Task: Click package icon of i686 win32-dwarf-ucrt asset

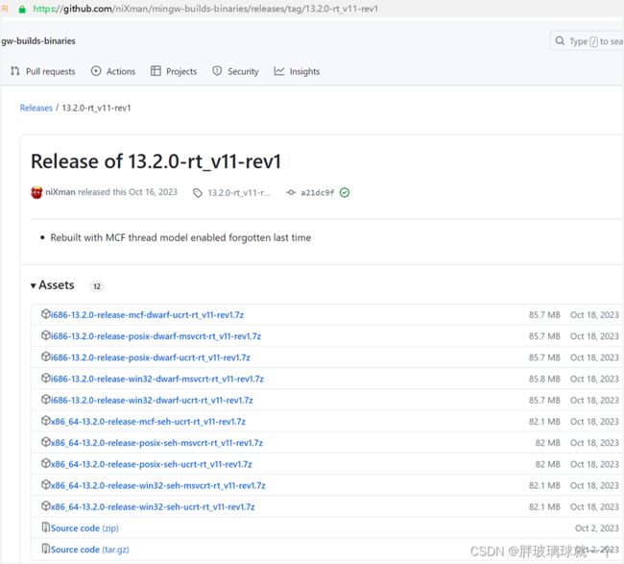Action: coord(46,399)
